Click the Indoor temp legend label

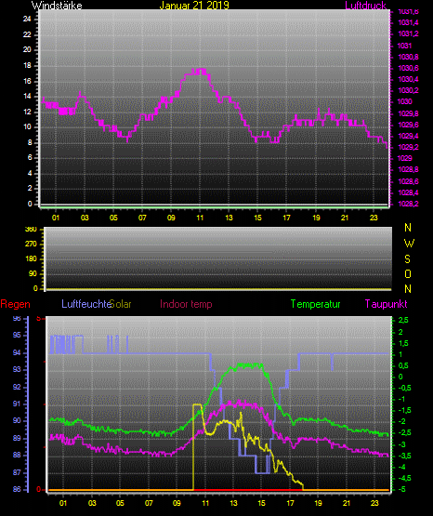pos(186,303)
